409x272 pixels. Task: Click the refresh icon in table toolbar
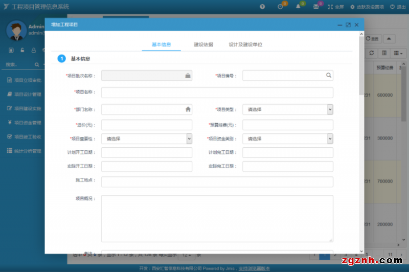point(371,53)
